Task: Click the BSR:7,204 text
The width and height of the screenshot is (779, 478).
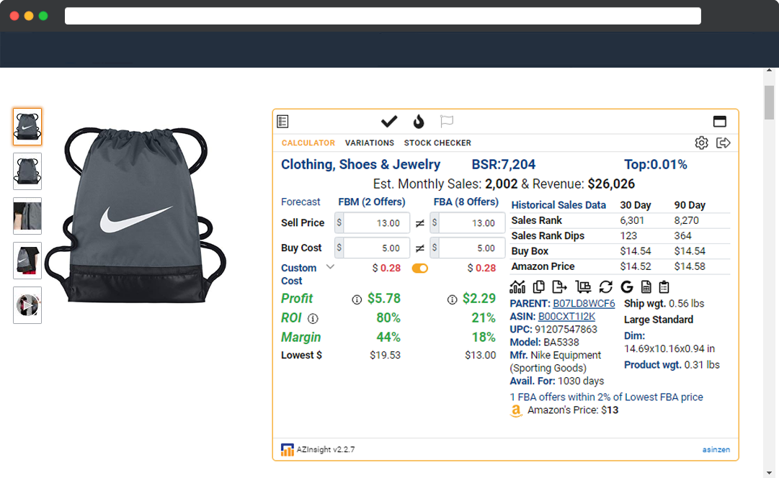Action: click(x=503, y=164)
